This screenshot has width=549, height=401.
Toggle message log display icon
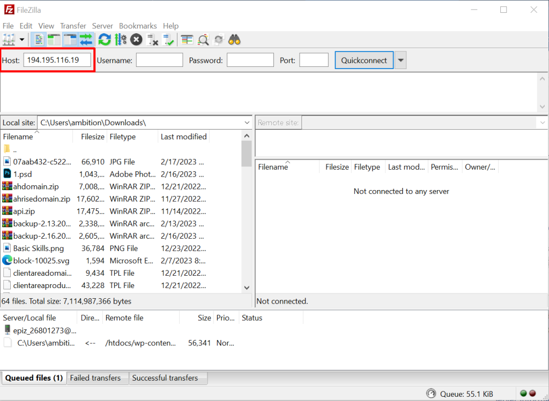[39, 40]
